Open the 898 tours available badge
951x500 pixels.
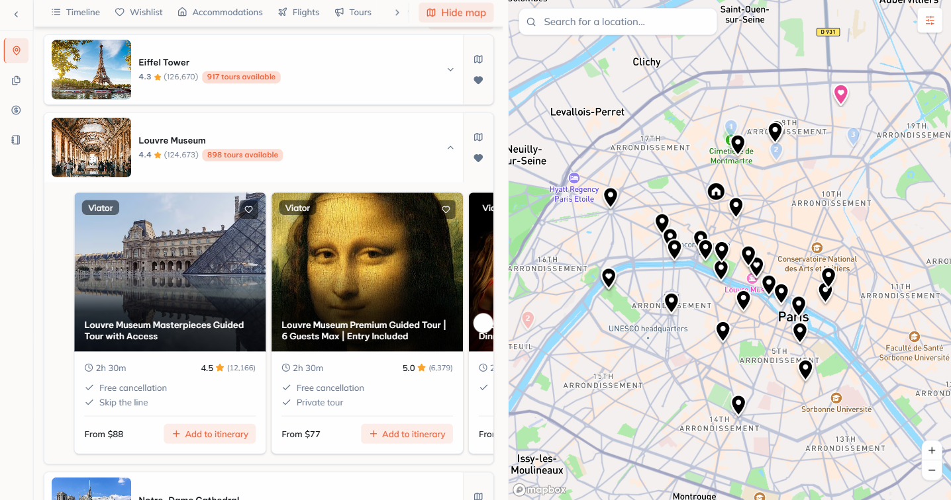pos(242,155)
